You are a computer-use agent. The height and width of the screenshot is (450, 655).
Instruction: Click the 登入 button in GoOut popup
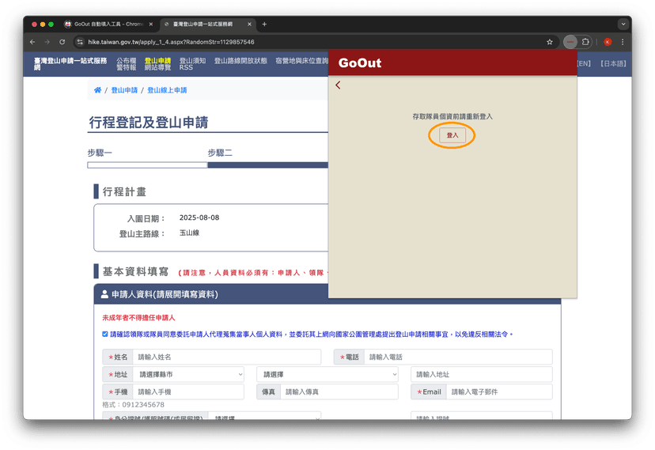click(452, 135)
